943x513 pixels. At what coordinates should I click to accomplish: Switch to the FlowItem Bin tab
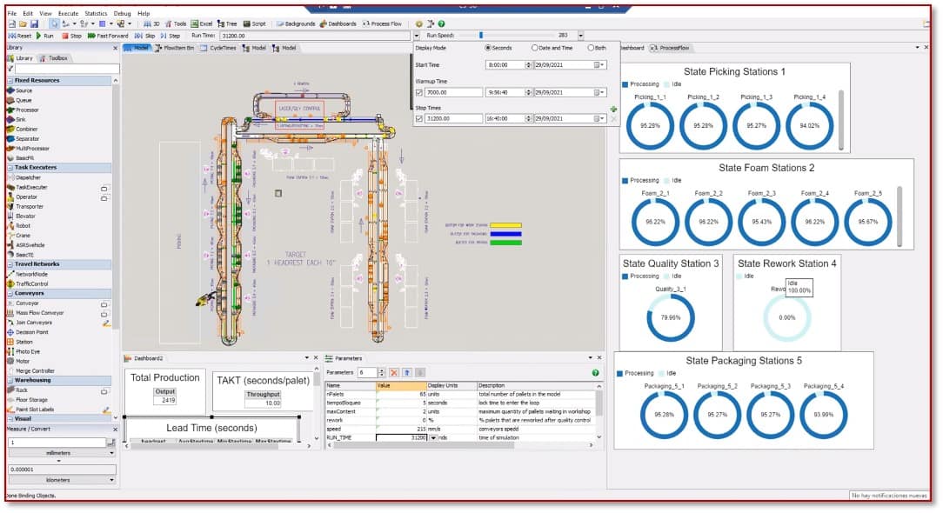click(174, 48)
